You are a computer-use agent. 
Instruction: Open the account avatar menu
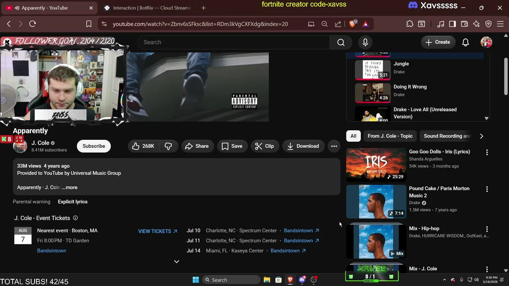(486, 42)
